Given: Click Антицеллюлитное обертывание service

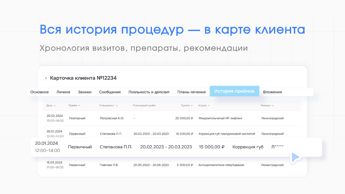Looking at the screenshot, I should [221, 165].
